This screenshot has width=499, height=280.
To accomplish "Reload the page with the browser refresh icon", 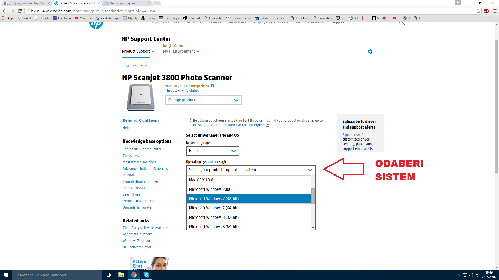I will 19,11.
